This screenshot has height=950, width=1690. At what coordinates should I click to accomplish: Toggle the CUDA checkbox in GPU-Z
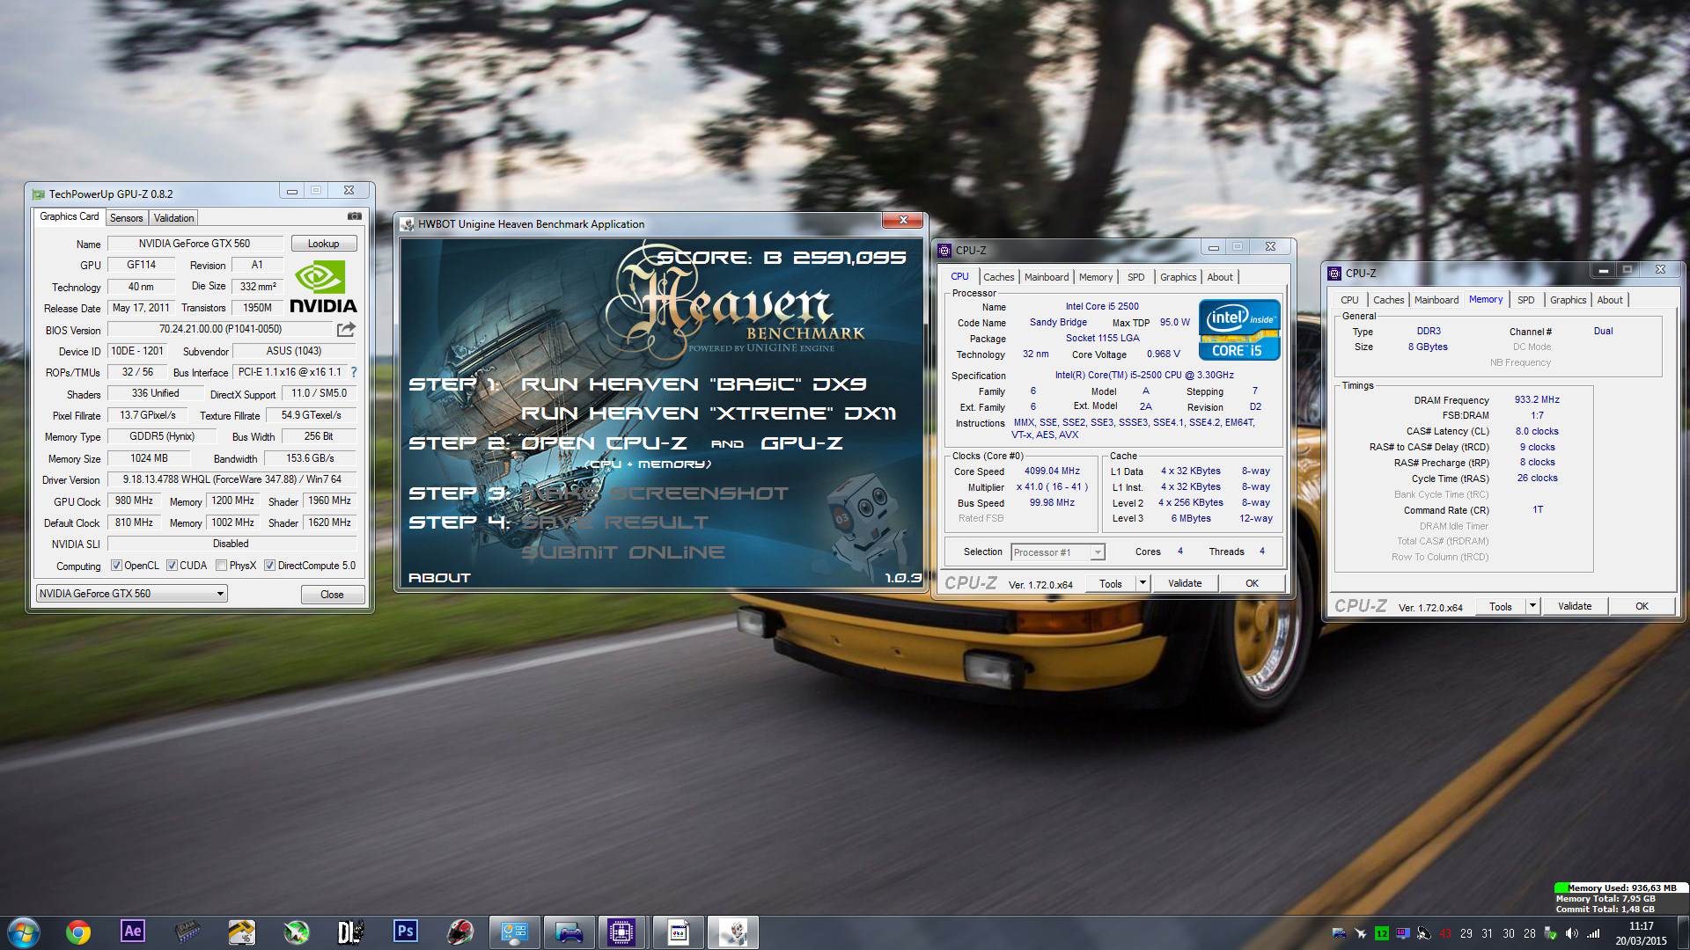(172, 566)
